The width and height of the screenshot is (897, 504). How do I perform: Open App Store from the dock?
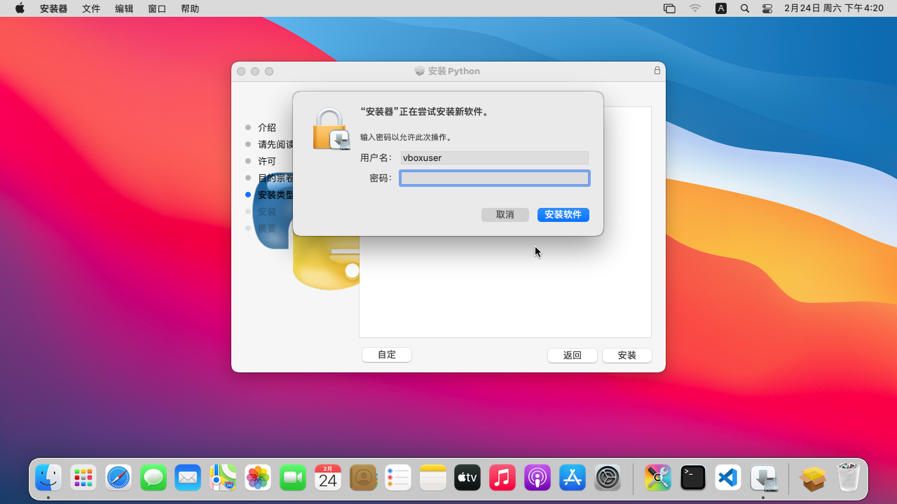(x=573, y=478)
